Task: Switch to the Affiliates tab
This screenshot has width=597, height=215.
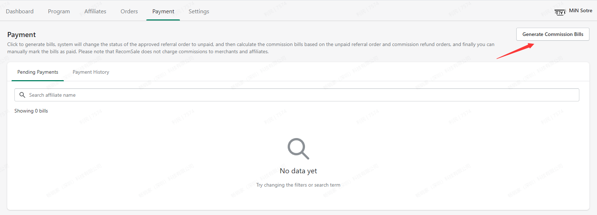Action: 95,12
